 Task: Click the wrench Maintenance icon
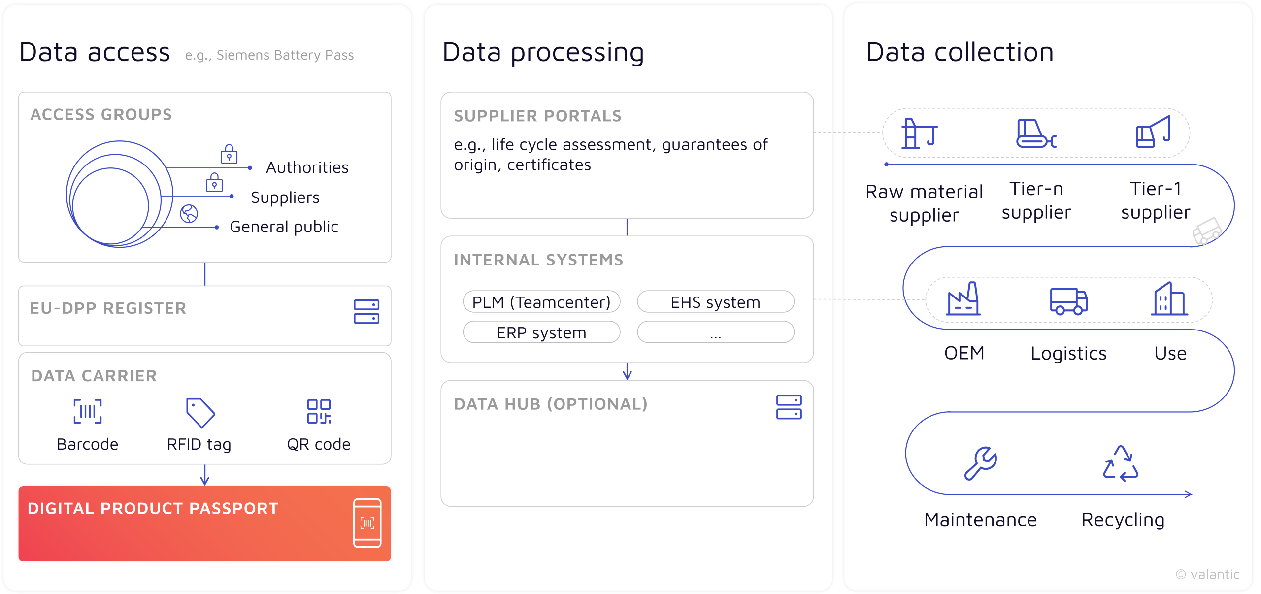click(x=980, y=463)
